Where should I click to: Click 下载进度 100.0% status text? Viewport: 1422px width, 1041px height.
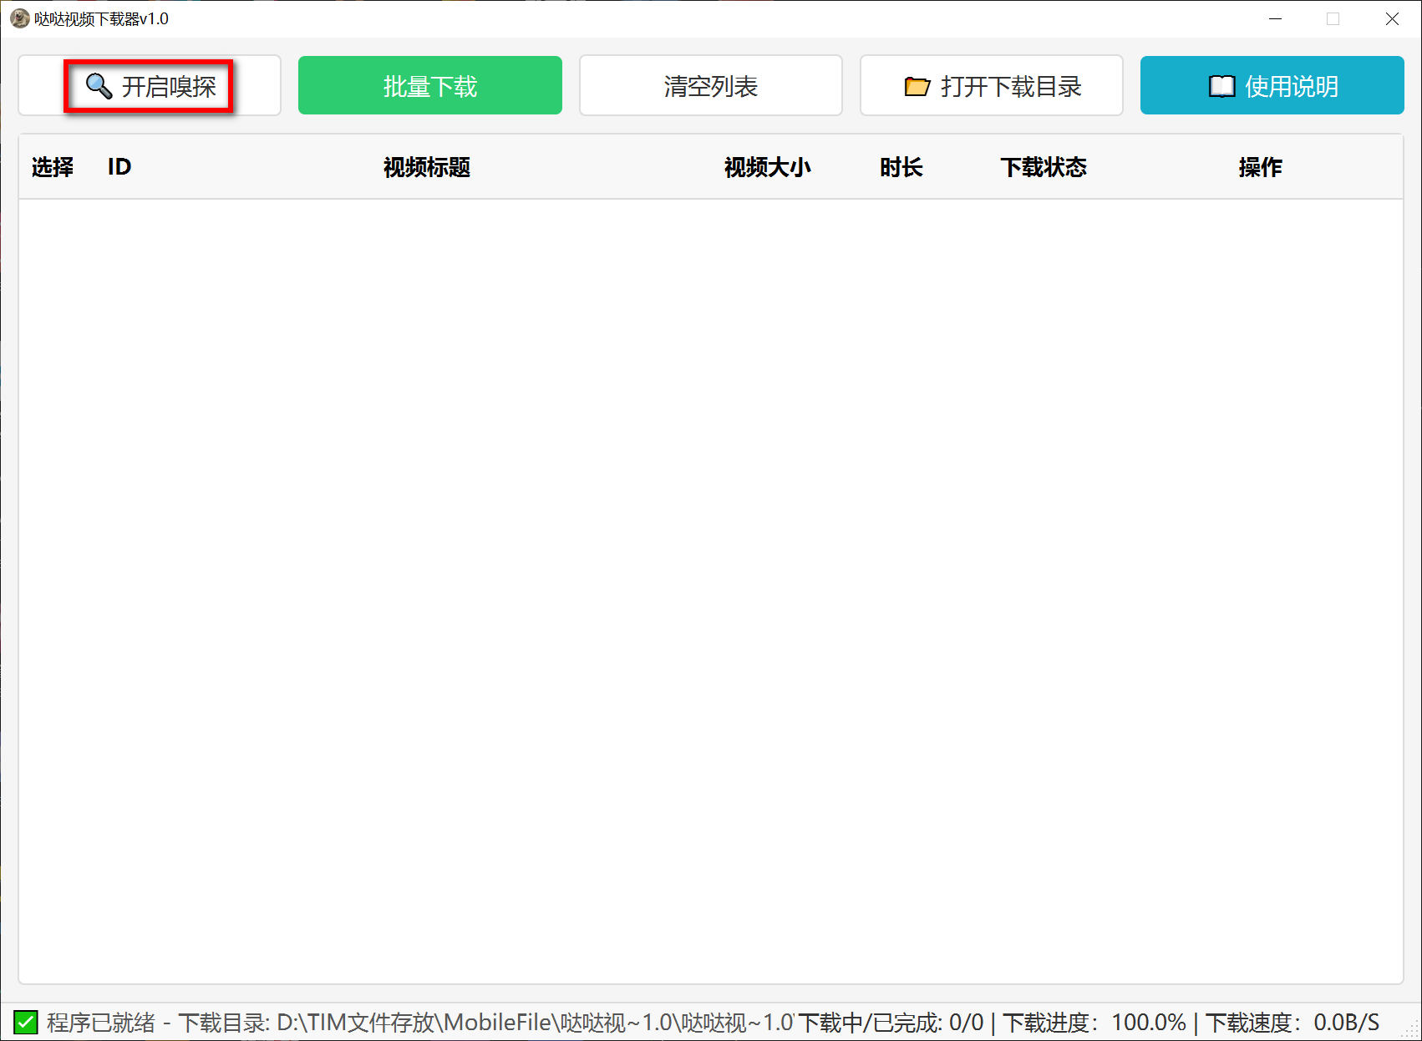pos(1094,1023)
